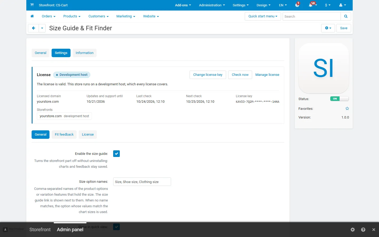Screen dimensions: 379x237
Task: Open the gear actions menu beside Save
Action: coord(328,28)
